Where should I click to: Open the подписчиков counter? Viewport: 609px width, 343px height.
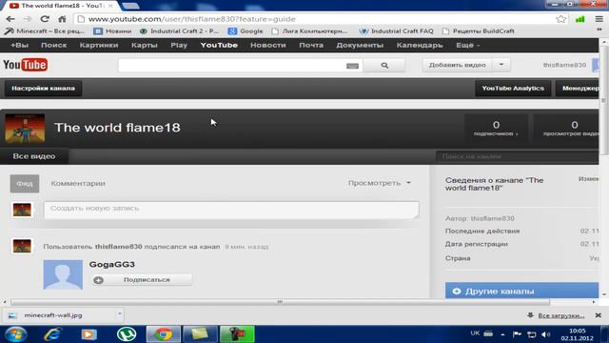[496, 129]
